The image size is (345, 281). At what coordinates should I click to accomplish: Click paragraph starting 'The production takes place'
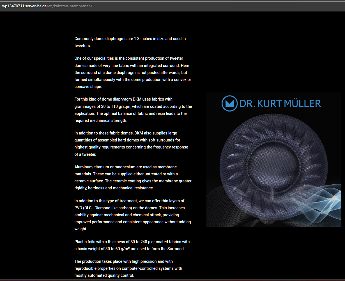pos(128,268)
